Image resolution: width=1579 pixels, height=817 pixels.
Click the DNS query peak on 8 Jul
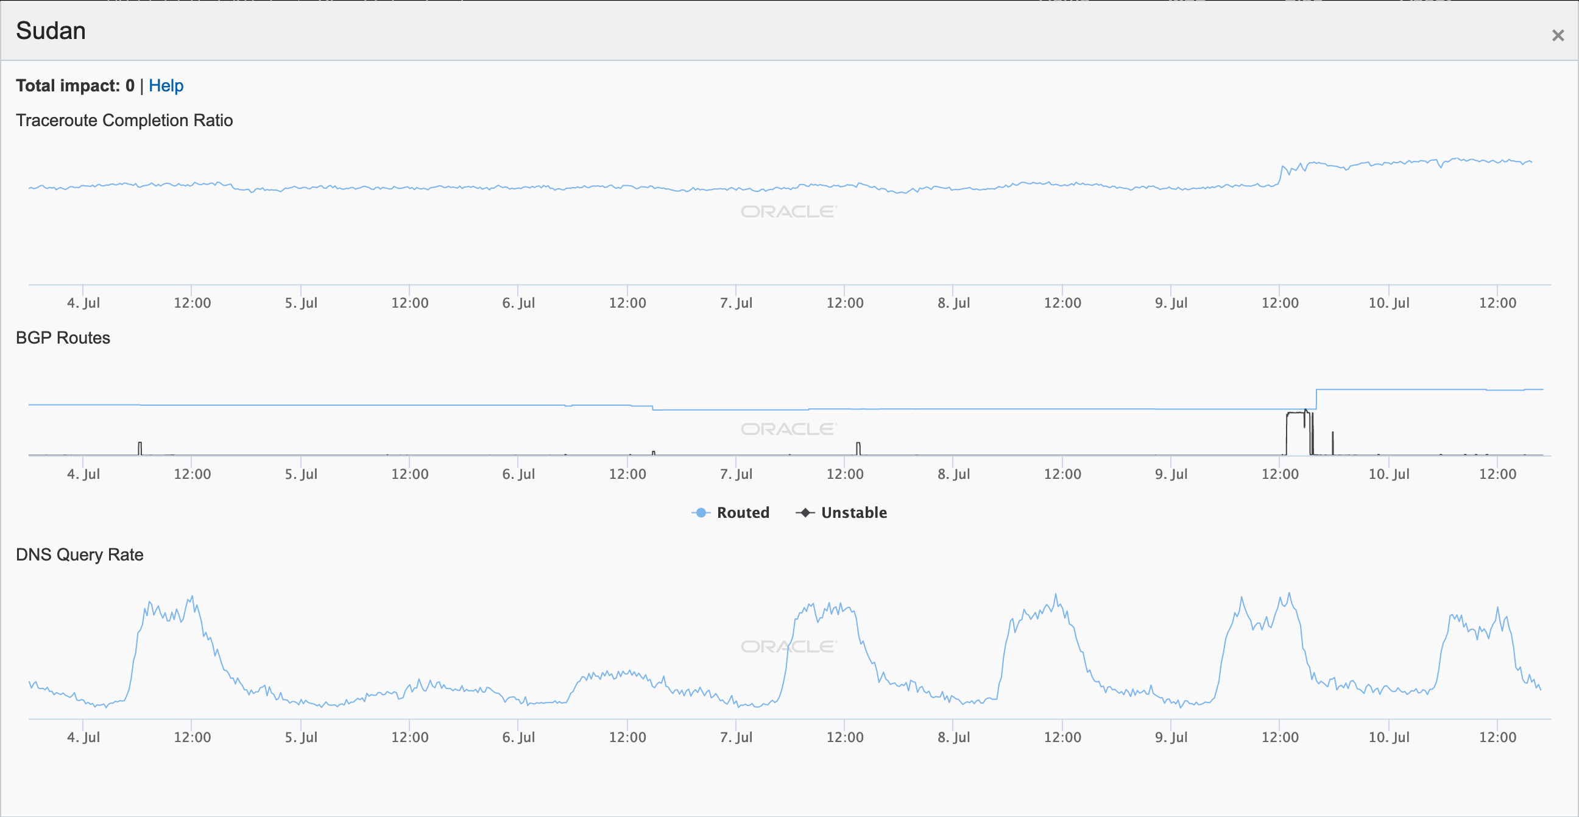[1056, 596]
